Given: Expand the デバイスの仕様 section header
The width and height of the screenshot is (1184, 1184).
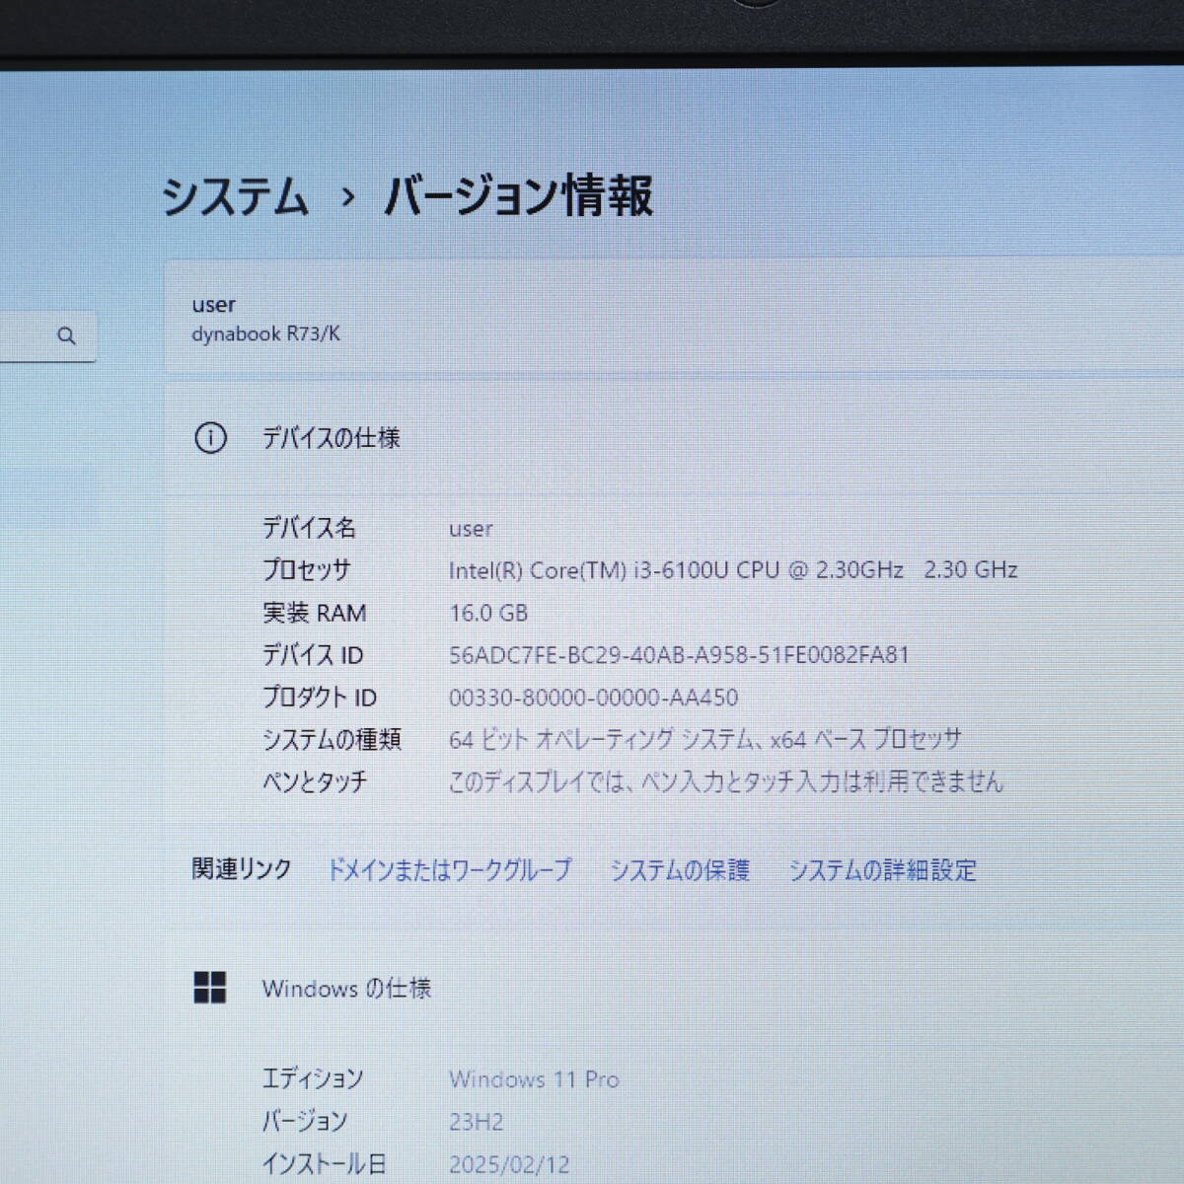Looking at the screenshot, I should [x=674, y=438].
